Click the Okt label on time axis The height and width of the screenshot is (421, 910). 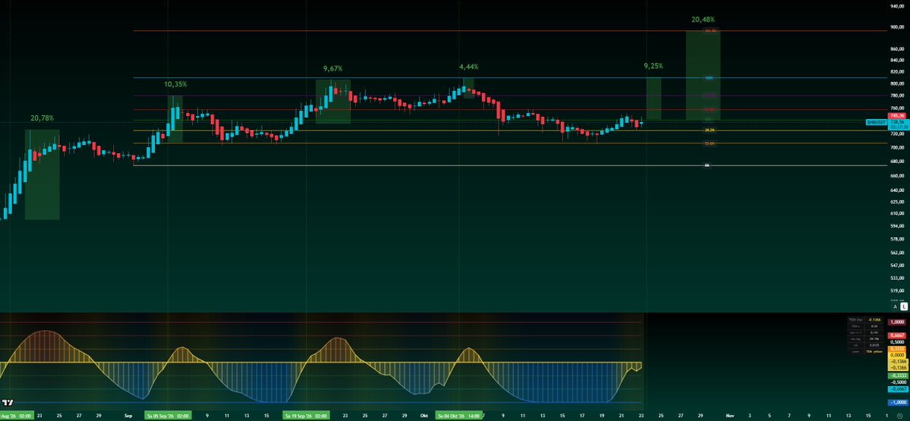pyautogui.click(x=424, y=416)
